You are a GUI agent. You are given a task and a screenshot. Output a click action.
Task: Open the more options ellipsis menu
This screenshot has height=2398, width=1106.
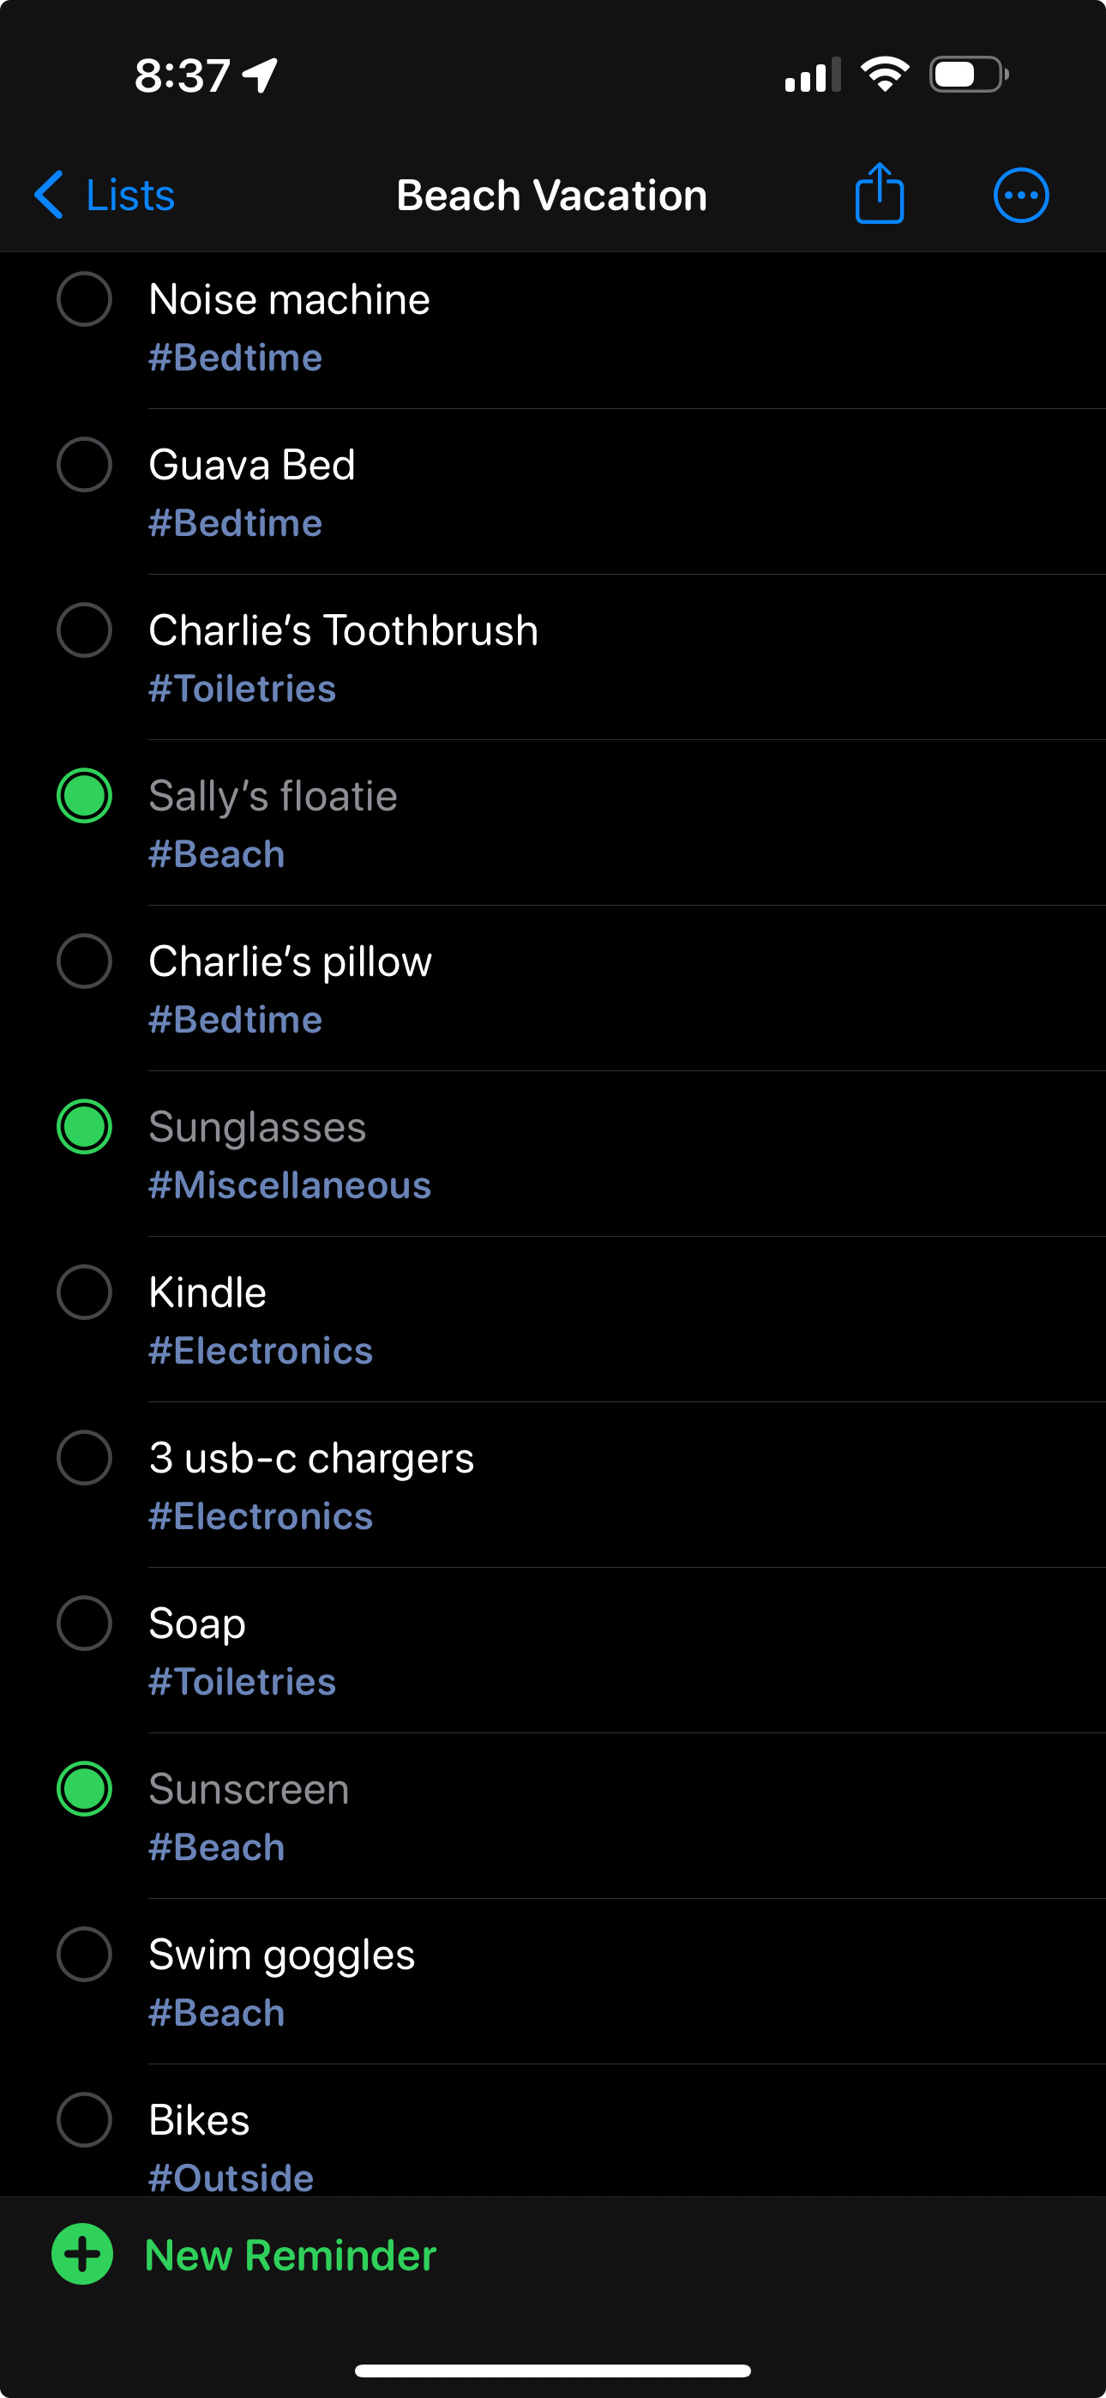pos(1021,196)
